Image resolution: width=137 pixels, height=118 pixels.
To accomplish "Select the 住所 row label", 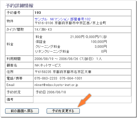I will point(10,72).
